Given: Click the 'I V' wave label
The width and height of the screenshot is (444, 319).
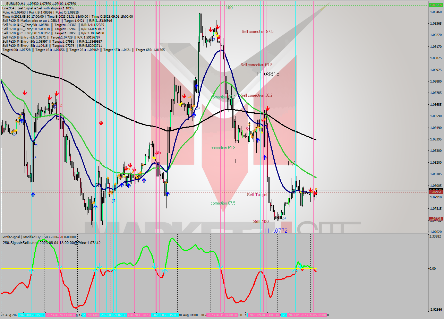Looking at the screenshot, I should click(x=291, y=163).
